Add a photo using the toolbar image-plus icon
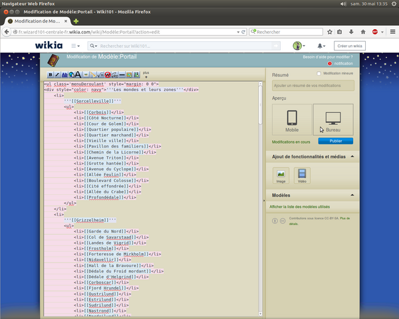Viewport: 399px width, 319px height. (129, 75)
